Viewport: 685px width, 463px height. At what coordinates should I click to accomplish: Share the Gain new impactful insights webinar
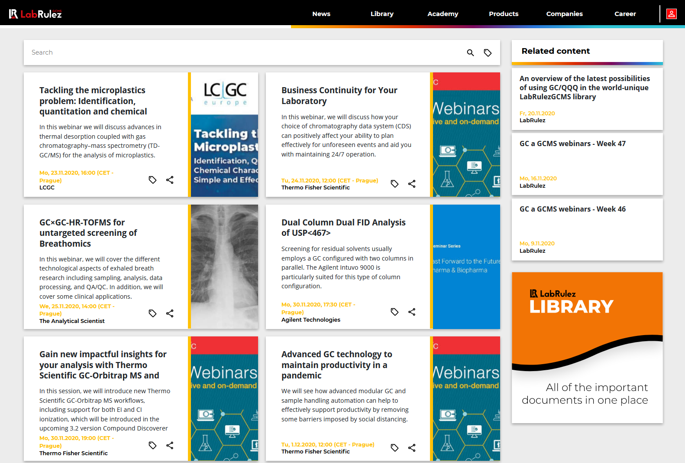pos(170,445)
